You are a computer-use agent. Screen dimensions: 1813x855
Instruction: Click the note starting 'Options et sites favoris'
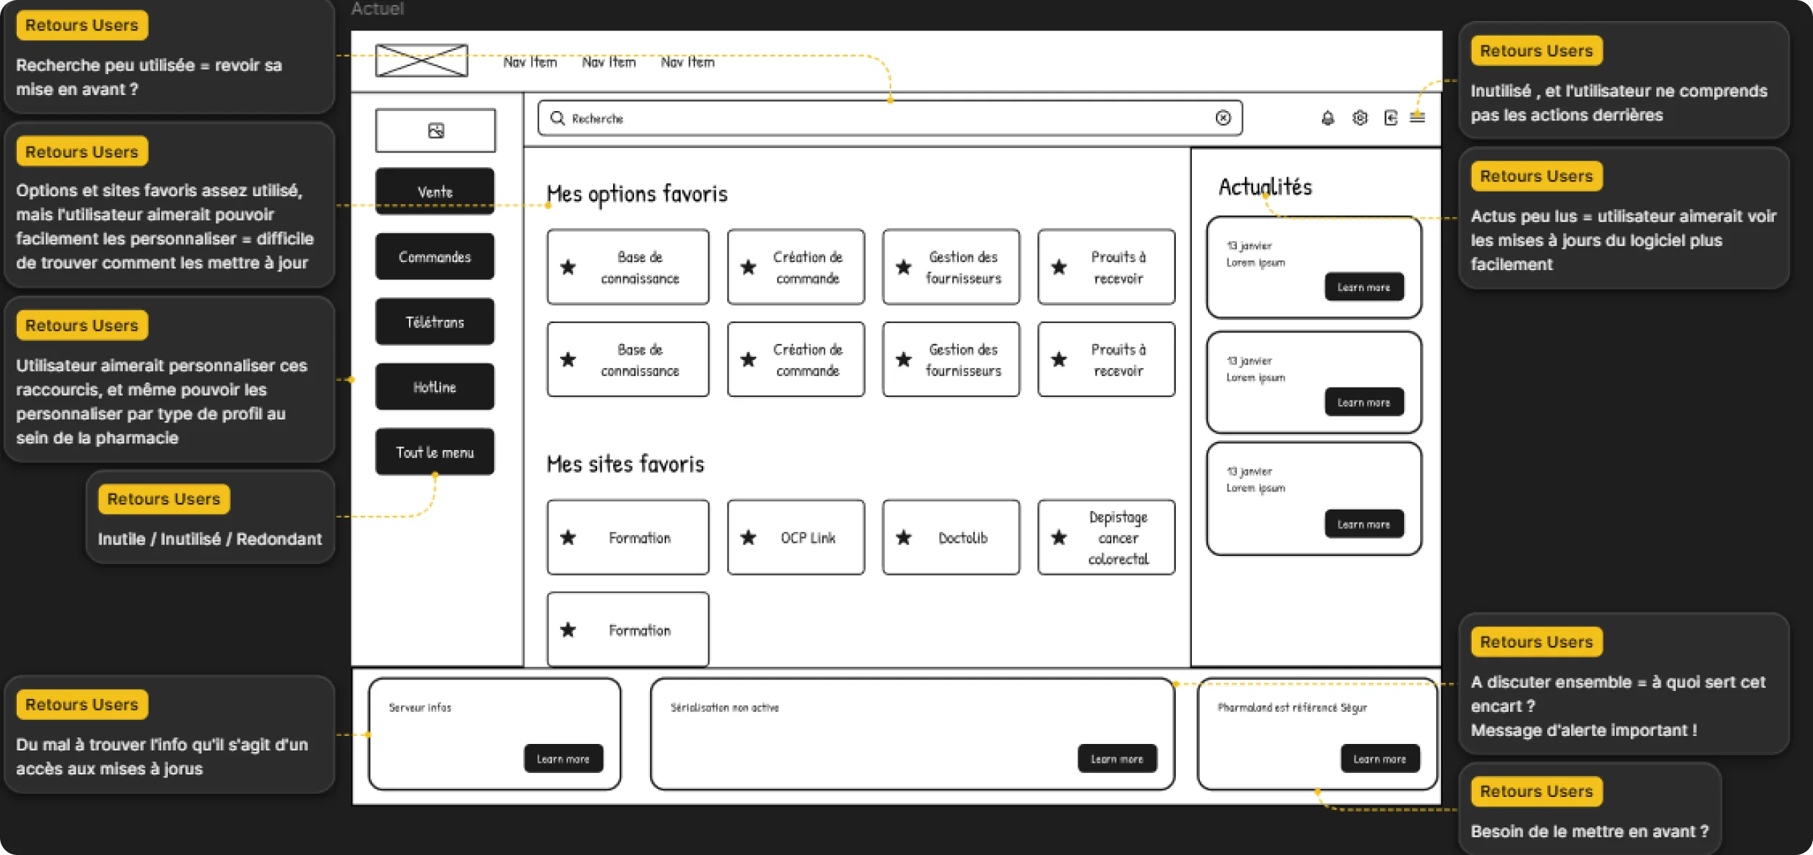(x=169, y=205)
